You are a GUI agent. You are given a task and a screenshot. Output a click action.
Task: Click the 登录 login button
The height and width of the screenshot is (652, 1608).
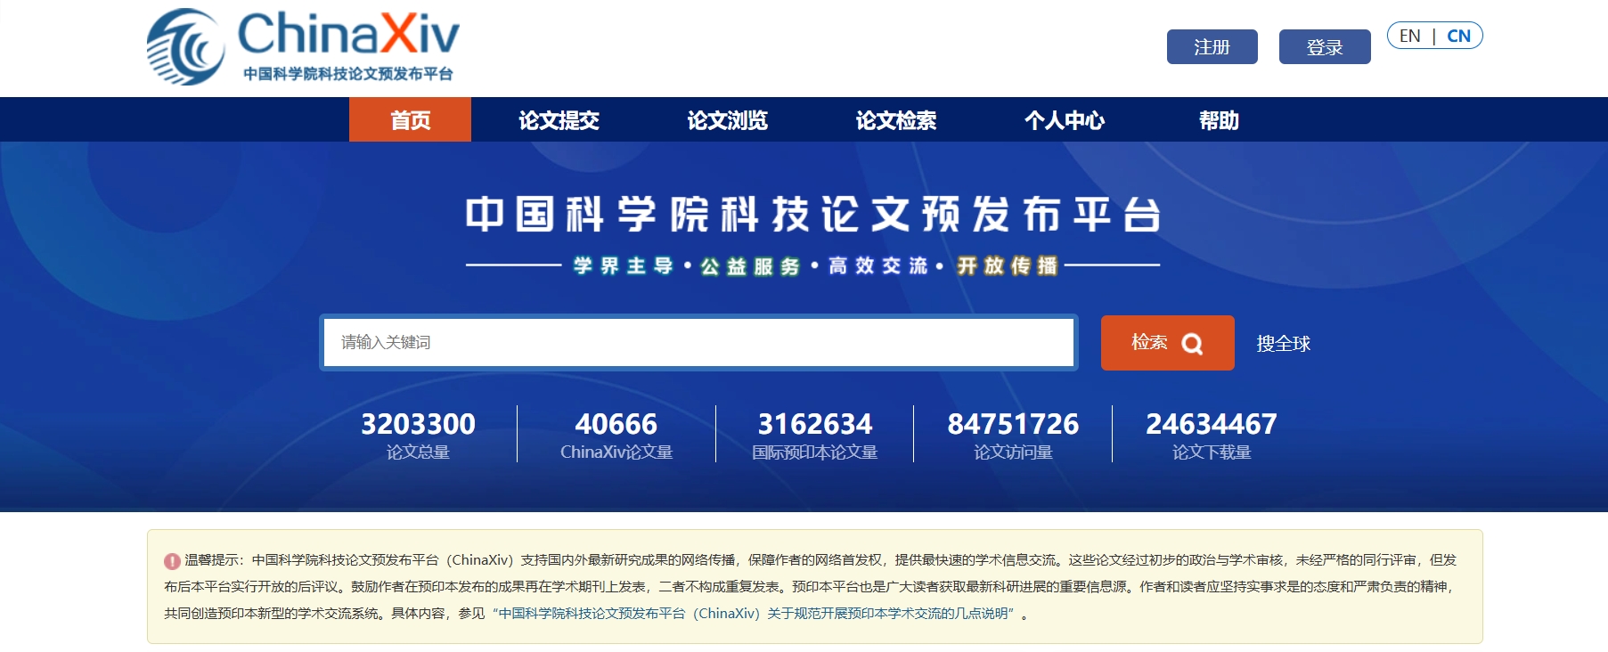(1325, 47)
